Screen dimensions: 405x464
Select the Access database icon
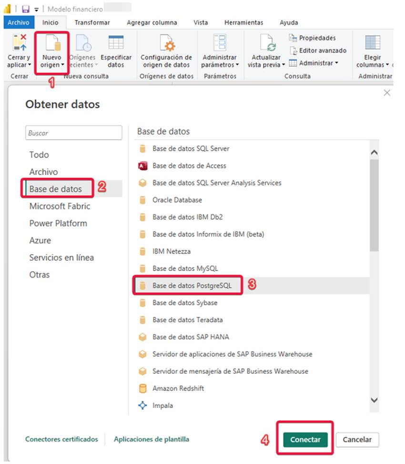pos(142,166)
